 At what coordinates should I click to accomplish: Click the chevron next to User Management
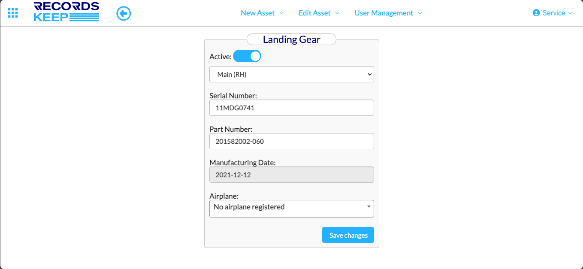420,13
